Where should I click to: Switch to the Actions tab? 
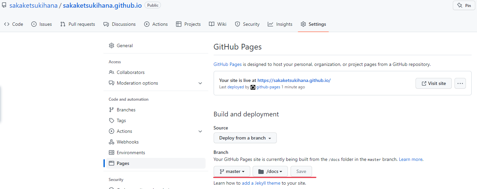[x=156, y=24]
